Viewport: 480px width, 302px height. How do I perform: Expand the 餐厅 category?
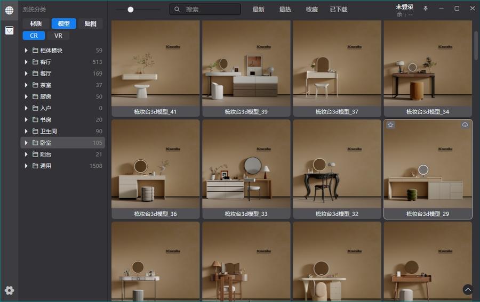pos(26,74)
